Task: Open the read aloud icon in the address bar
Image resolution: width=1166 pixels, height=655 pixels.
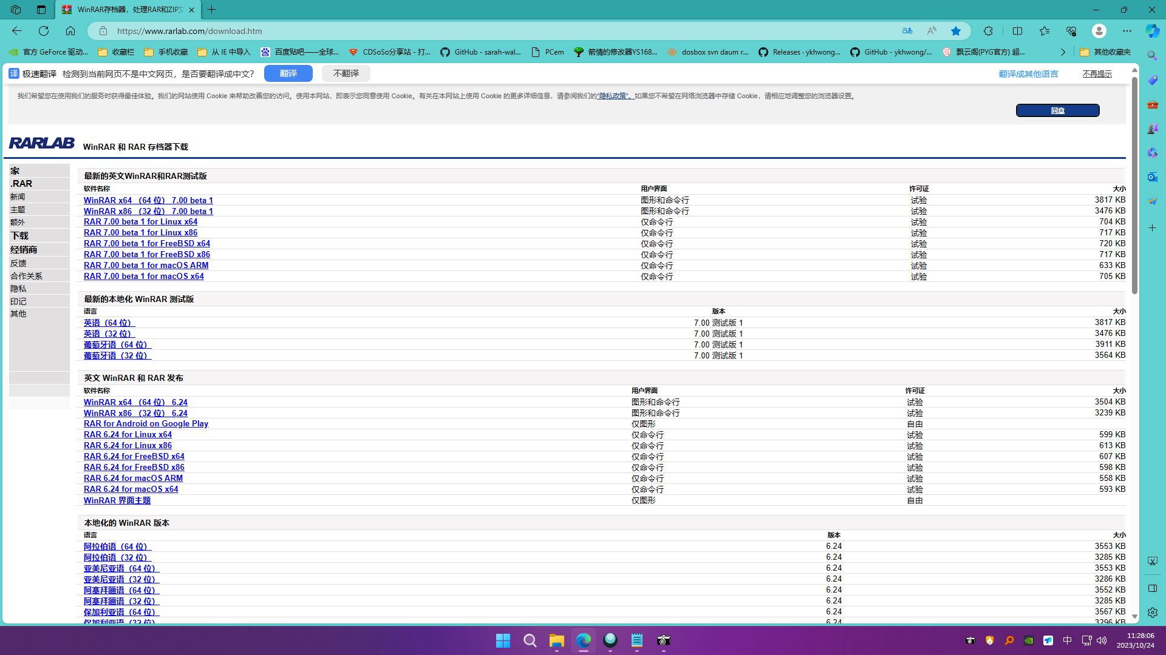Action: coord(931,31)
